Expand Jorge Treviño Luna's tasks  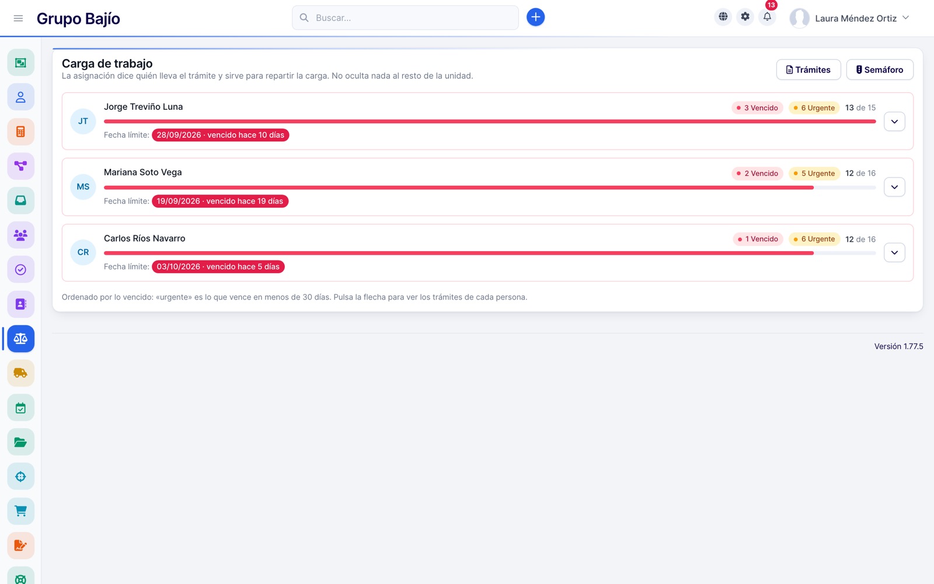894,121
